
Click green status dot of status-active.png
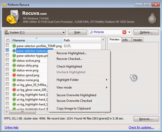coord(14,61)
